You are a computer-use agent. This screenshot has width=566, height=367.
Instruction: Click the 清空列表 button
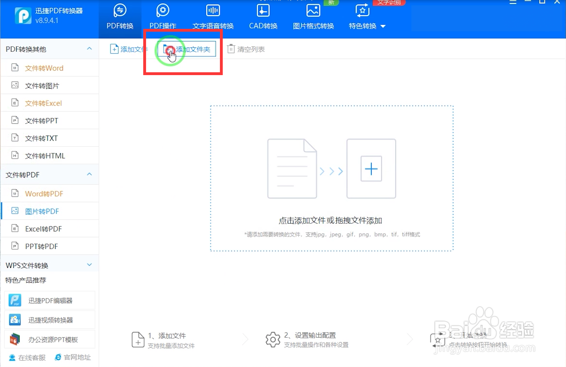pos(246,49)
